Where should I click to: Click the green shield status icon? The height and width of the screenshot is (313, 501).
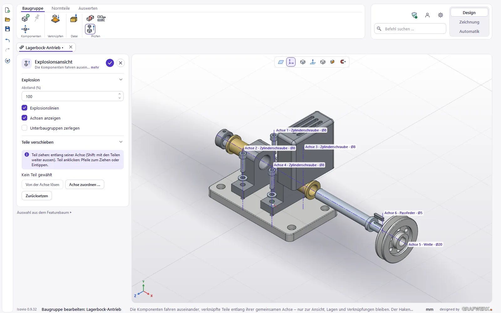tap(414, 15)
